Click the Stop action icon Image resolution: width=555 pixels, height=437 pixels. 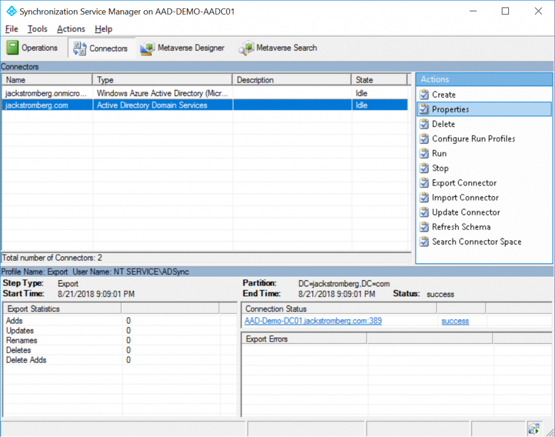coord(424,168)
